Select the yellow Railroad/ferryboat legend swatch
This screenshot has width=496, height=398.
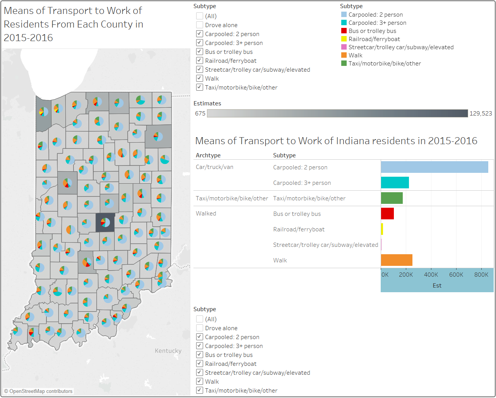(344, 39)
